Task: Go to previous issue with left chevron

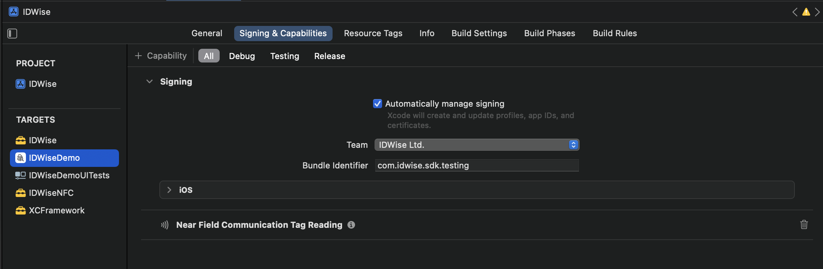Action: pos(795,12)
